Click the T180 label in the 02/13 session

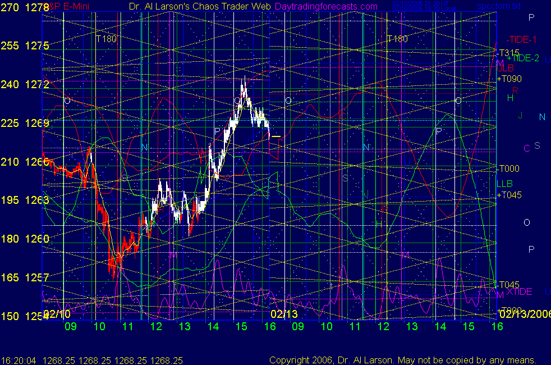click(x=397, y=39)
